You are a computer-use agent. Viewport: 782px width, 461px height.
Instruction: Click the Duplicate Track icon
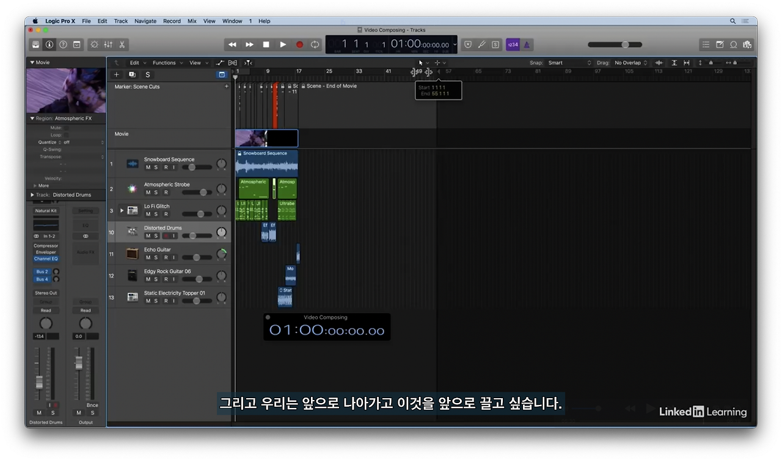tap(132, 74)
